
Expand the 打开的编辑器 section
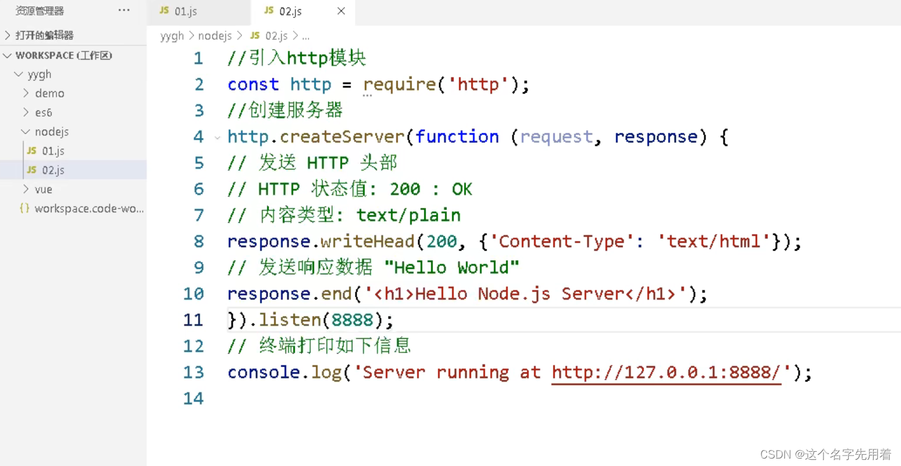click(x=73, y=35)
